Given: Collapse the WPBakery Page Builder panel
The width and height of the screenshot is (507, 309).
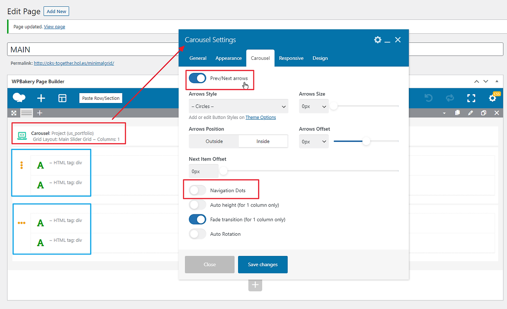Looking at the screenshot, I should (x=496, y=81).
